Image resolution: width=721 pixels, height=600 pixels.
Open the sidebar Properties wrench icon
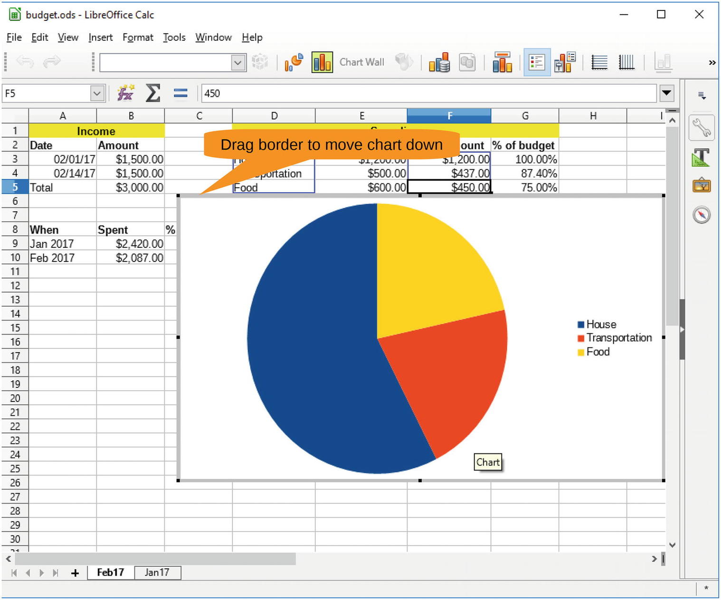pyautogui.click(x=702, y=128)
